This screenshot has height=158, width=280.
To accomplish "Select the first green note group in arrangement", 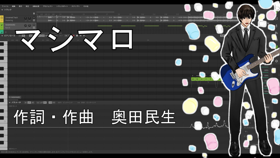I will pyautogui.click(x=105, y=26).
